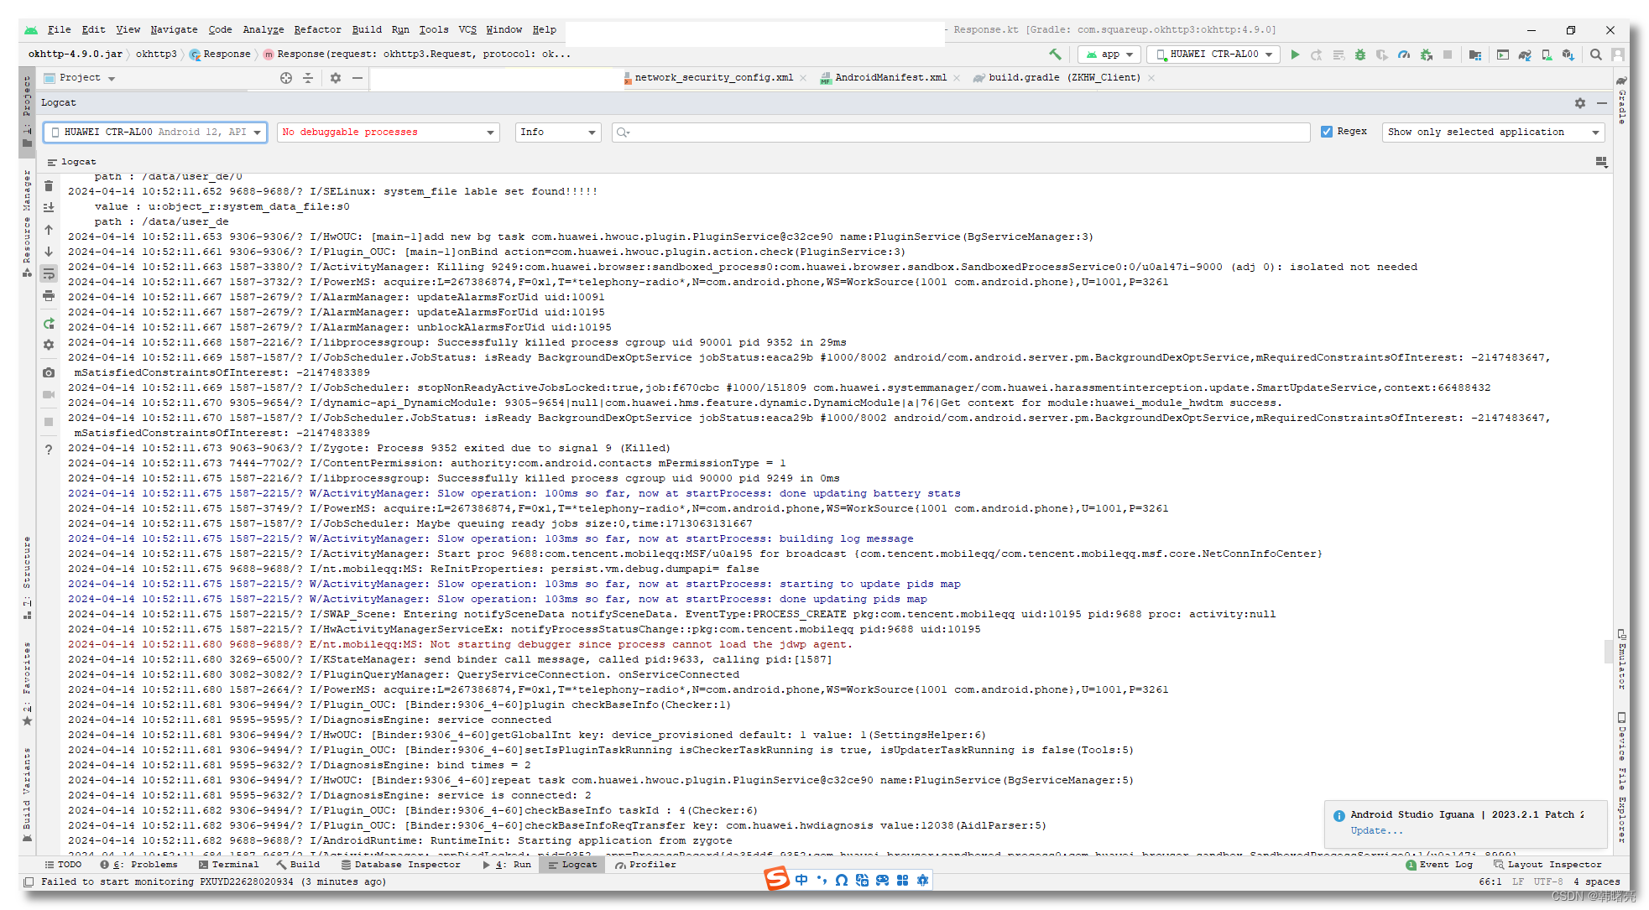The height and width of the screenshot is (910, 1649).
Task: Switch to the AndroidManifest.xml tab
Action: click(890, 77)
